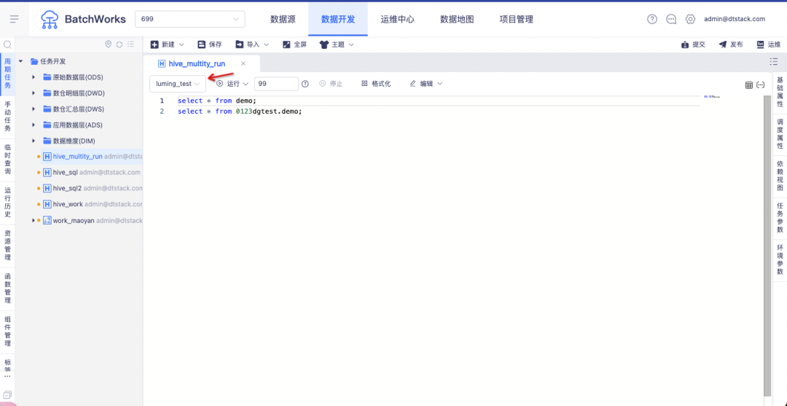The height and width of the screenshot is (406, 787).
Task: Switch to 组件管理 sidebar tab
Action: [x=7, y=332]
